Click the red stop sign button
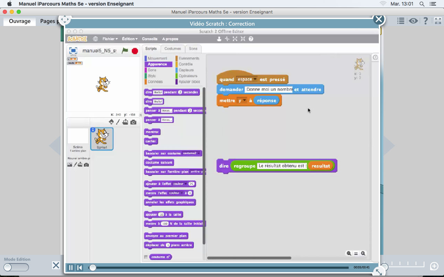This screenshot has height=277, width=444. click(x=135, y=51)
